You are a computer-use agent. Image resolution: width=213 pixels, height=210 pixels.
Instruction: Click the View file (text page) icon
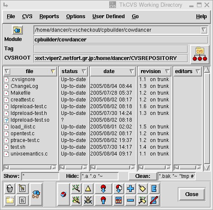point(22,200)
